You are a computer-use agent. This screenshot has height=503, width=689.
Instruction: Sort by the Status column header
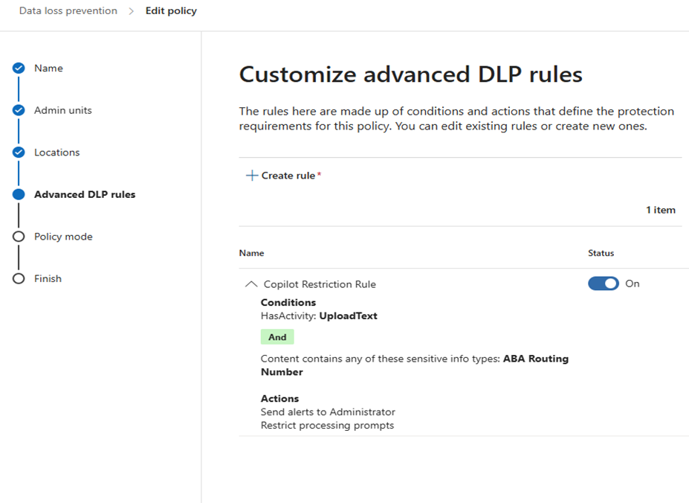click(601, 253)
